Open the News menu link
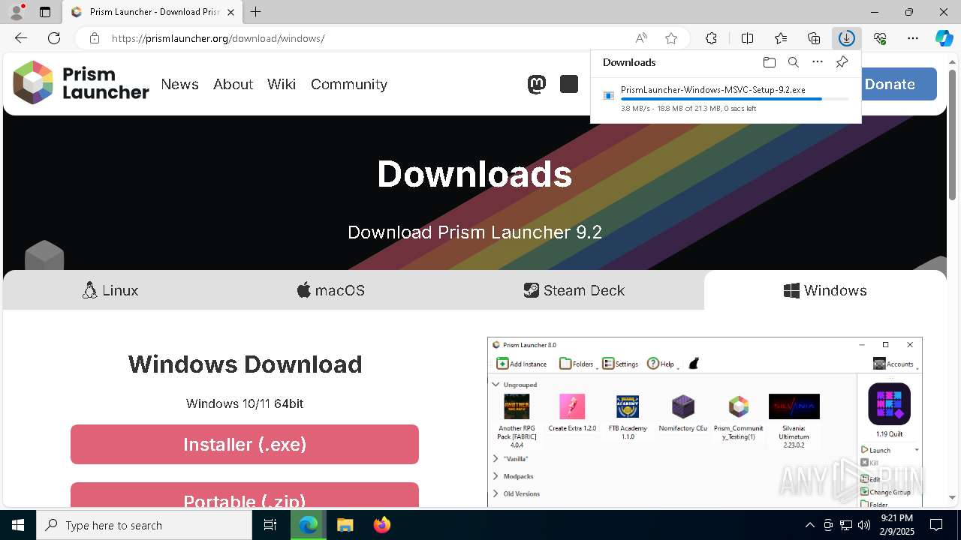Image resolution: width=961 pixels, height=540 pixels. click(179, 84)
